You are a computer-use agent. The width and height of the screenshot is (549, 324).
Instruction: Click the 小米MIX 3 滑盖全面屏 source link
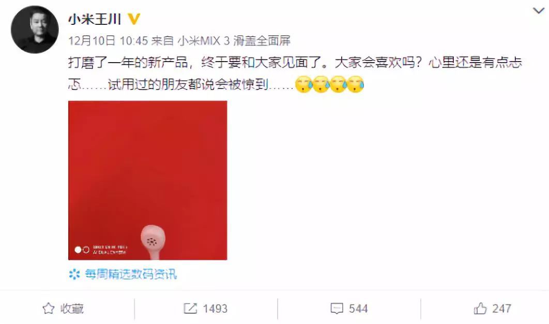point(234,41)
